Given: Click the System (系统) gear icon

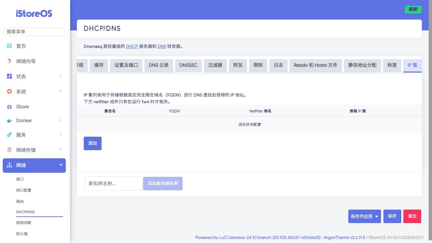Looking at the screenshot, I should click(9, 91).
